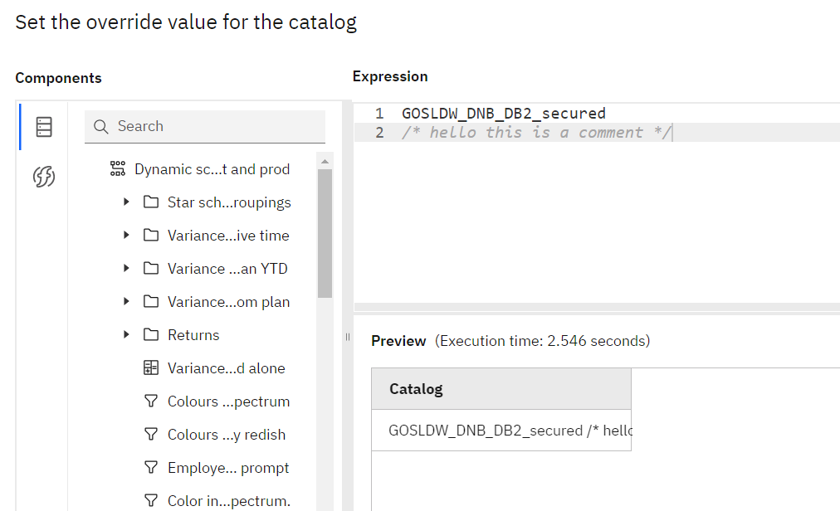This screenshot has height=511, width=840.
Task: Select the Variance...ive time item
Action: click(x=228, y=236)
